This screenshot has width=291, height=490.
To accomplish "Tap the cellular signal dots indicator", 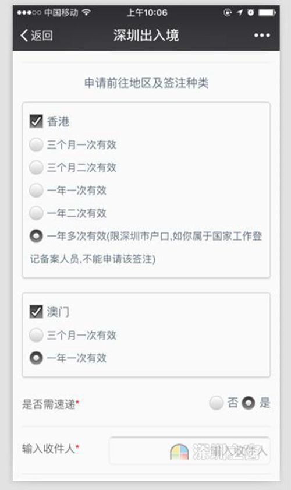I will point(29,12).
